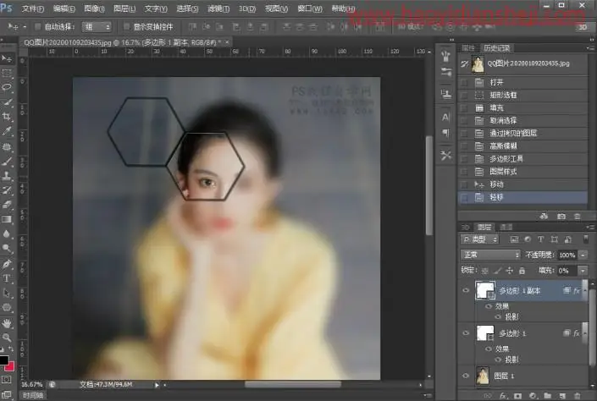
Task: Open the status bar info arrow menu
Action: click(x=157, y=385)
